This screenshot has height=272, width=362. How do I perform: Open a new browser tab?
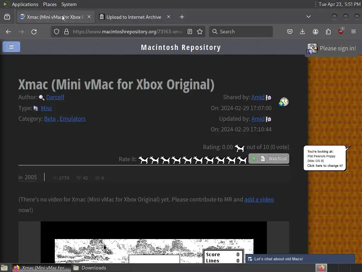(x=182, y=17)
